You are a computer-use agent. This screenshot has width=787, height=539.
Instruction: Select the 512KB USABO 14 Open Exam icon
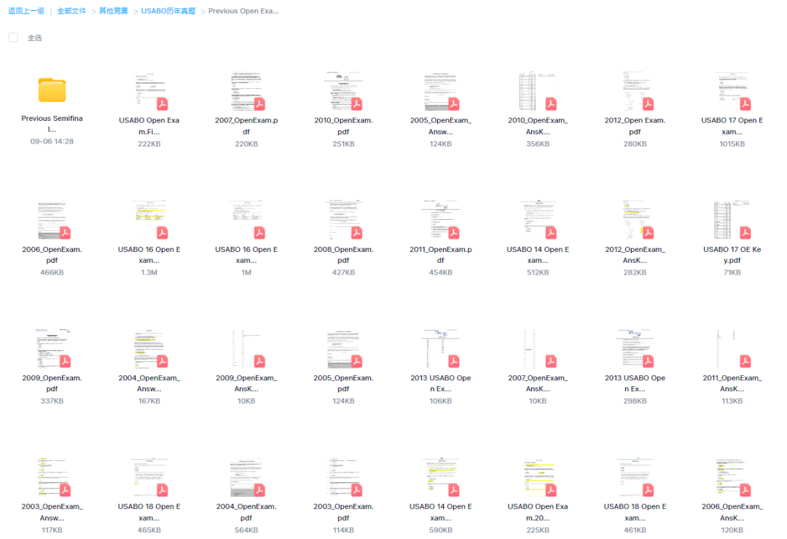click(538, 220)
